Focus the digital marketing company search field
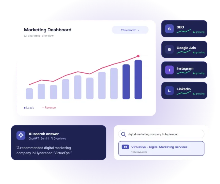This screenshot has height=184, width=220. tap(161, 134)
